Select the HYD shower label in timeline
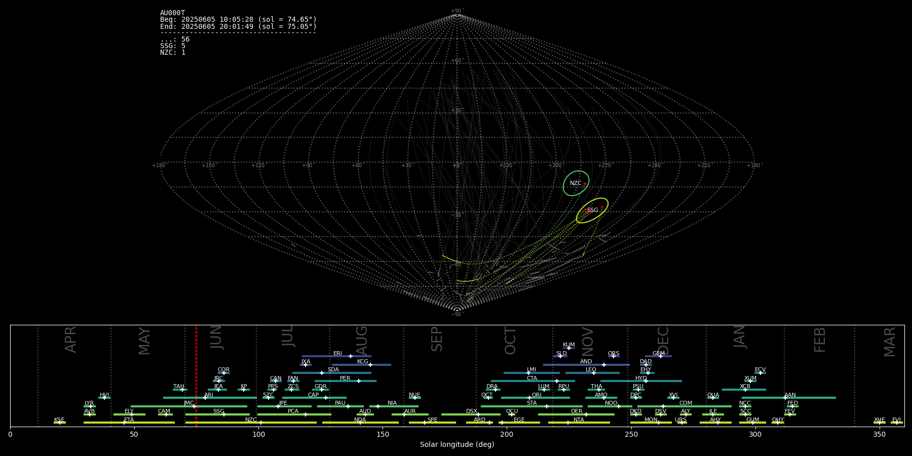Image resolution: width=912 pixels, height=456 pixels. pos(641,378)
